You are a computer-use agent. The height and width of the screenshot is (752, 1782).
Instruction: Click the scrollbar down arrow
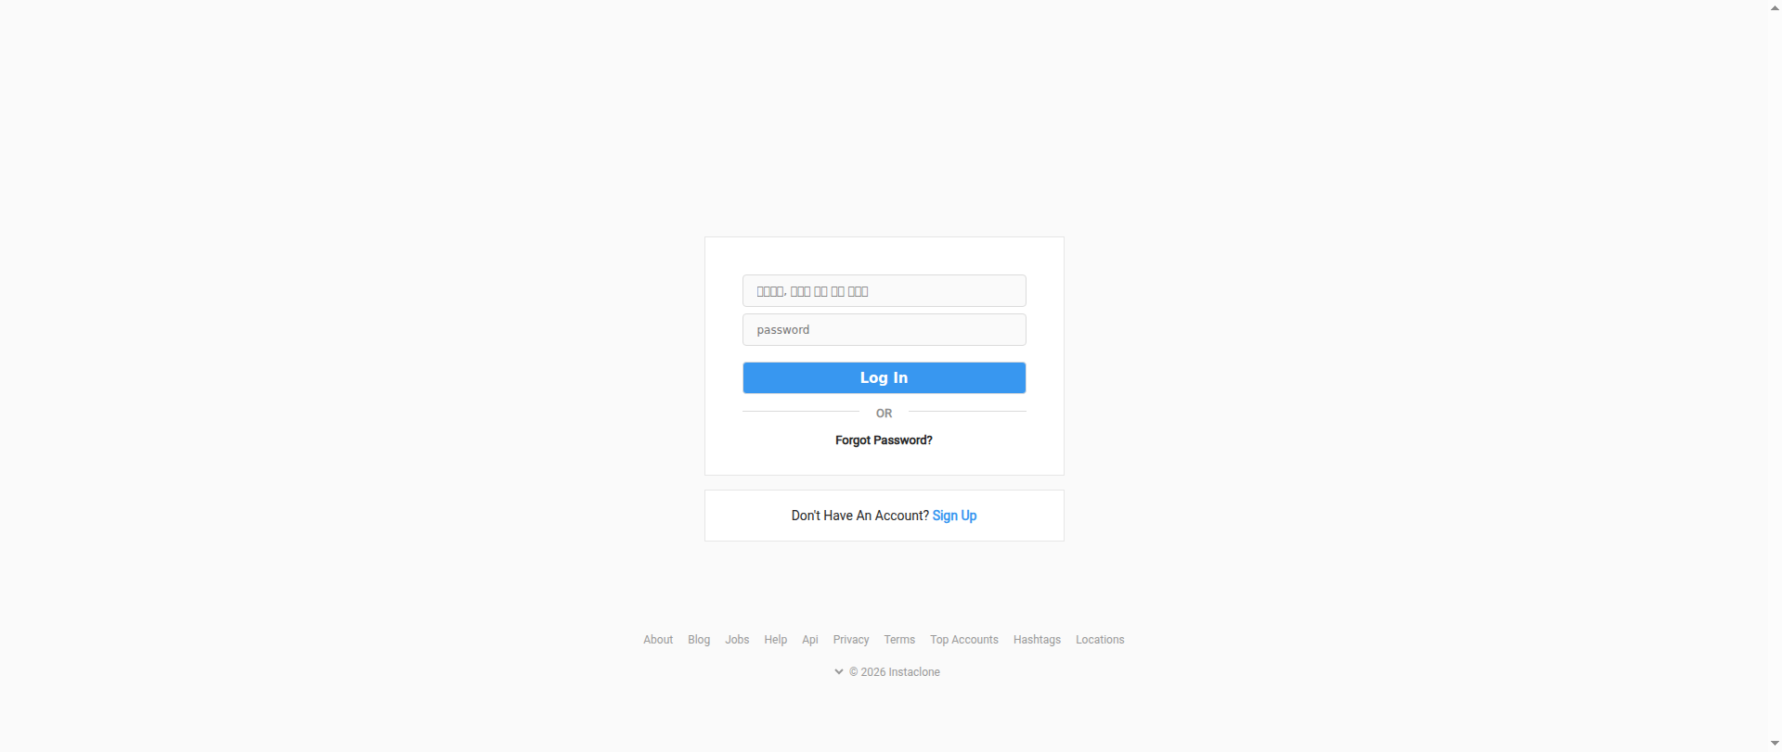(1775, 744)
